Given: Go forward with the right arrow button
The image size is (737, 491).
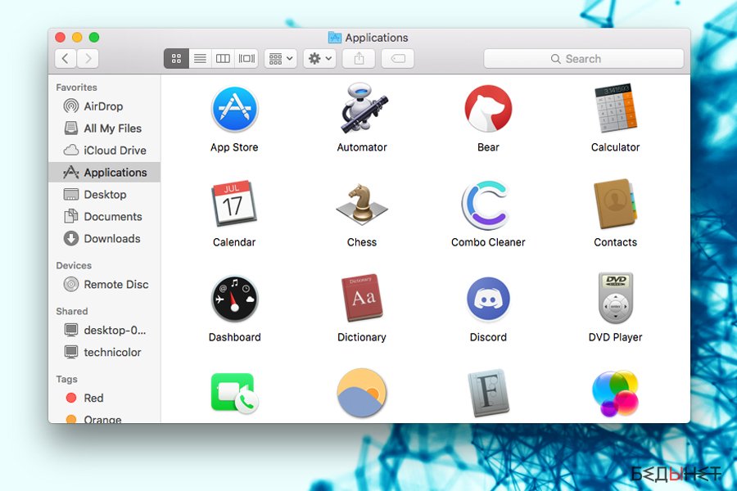Looking at the screenshot, I should tap(88, 59).
